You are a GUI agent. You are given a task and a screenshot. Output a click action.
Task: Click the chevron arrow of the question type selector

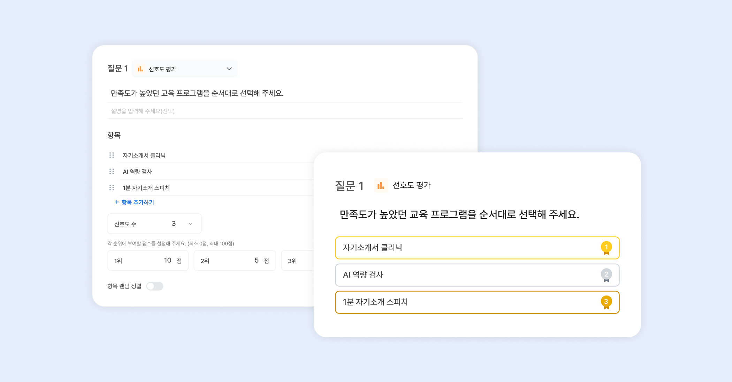click(229, 69)
